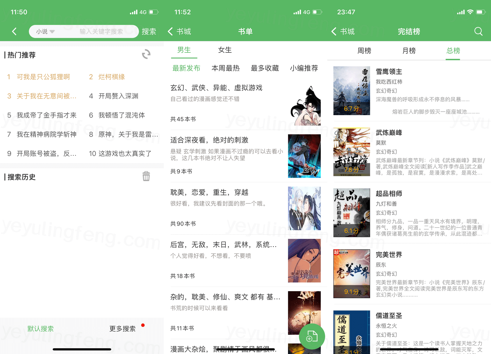Tap the 搜索 button
Screen dimensions: 491x354
click(149, 31)
